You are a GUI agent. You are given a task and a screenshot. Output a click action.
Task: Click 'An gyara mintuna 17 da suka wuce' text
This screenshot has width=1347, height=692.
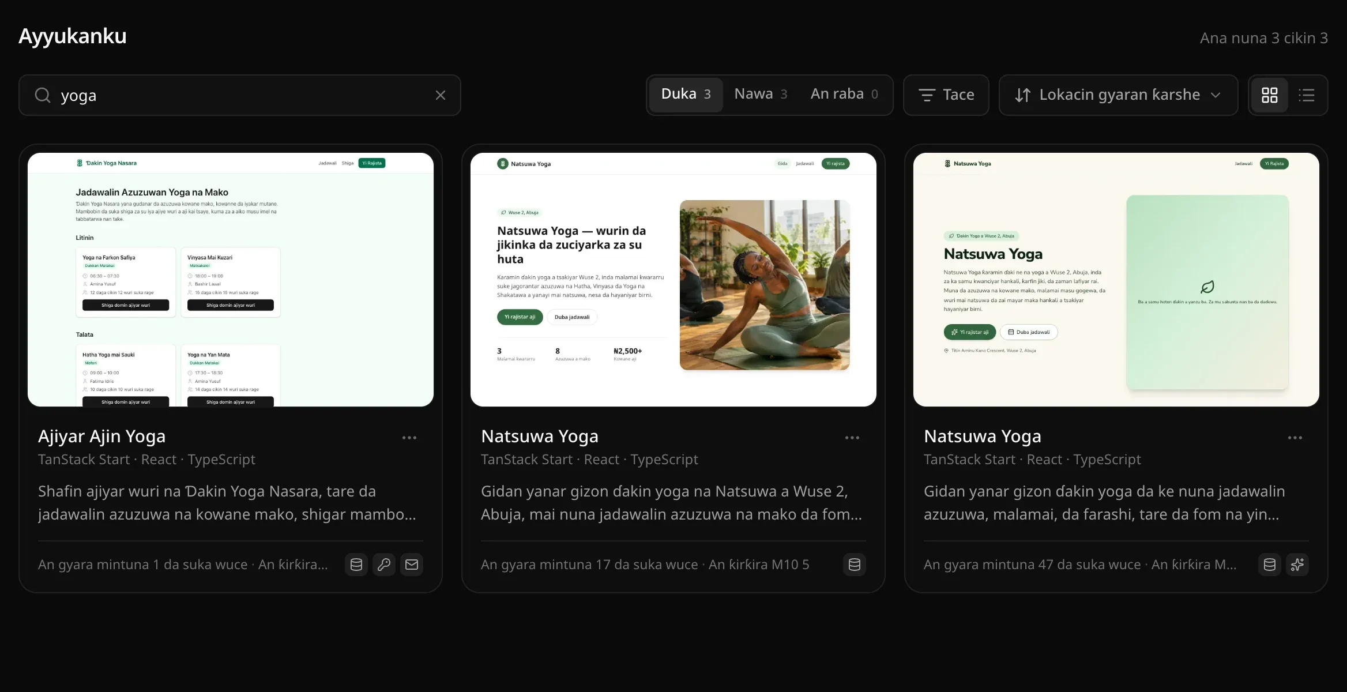(x=589, y=565)
